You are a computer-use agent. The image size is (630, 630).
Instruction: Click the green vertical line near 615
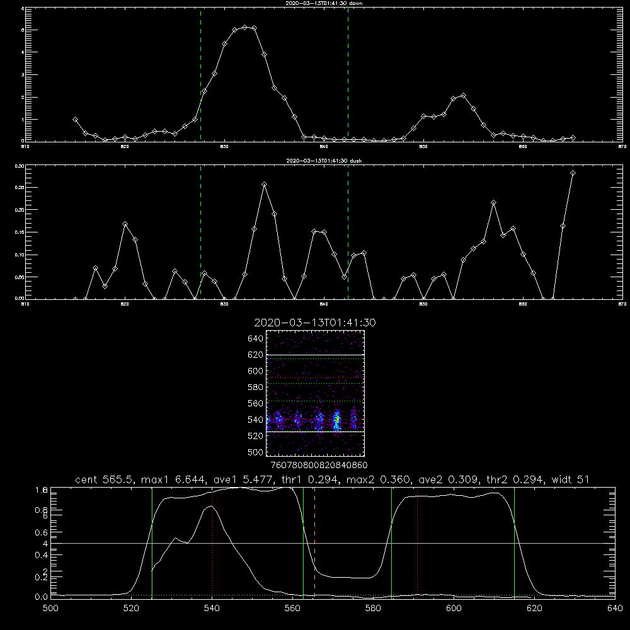514,543
